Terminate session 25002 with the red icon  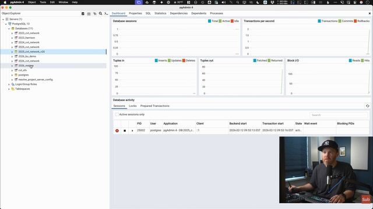pos(117,131)
